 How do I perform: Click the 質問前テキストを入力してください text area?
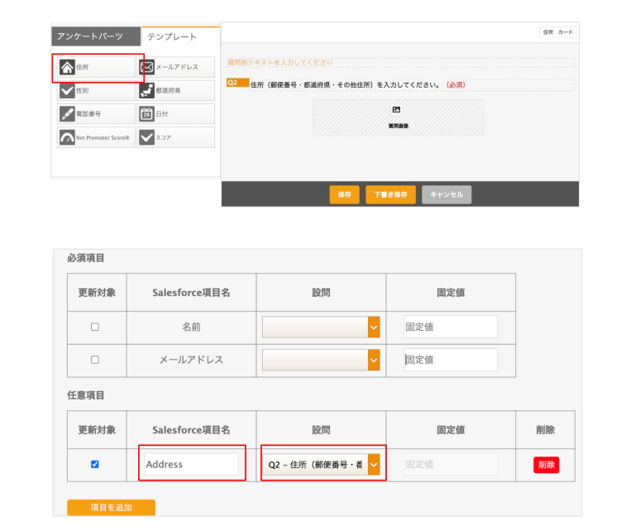coord(400,63)
